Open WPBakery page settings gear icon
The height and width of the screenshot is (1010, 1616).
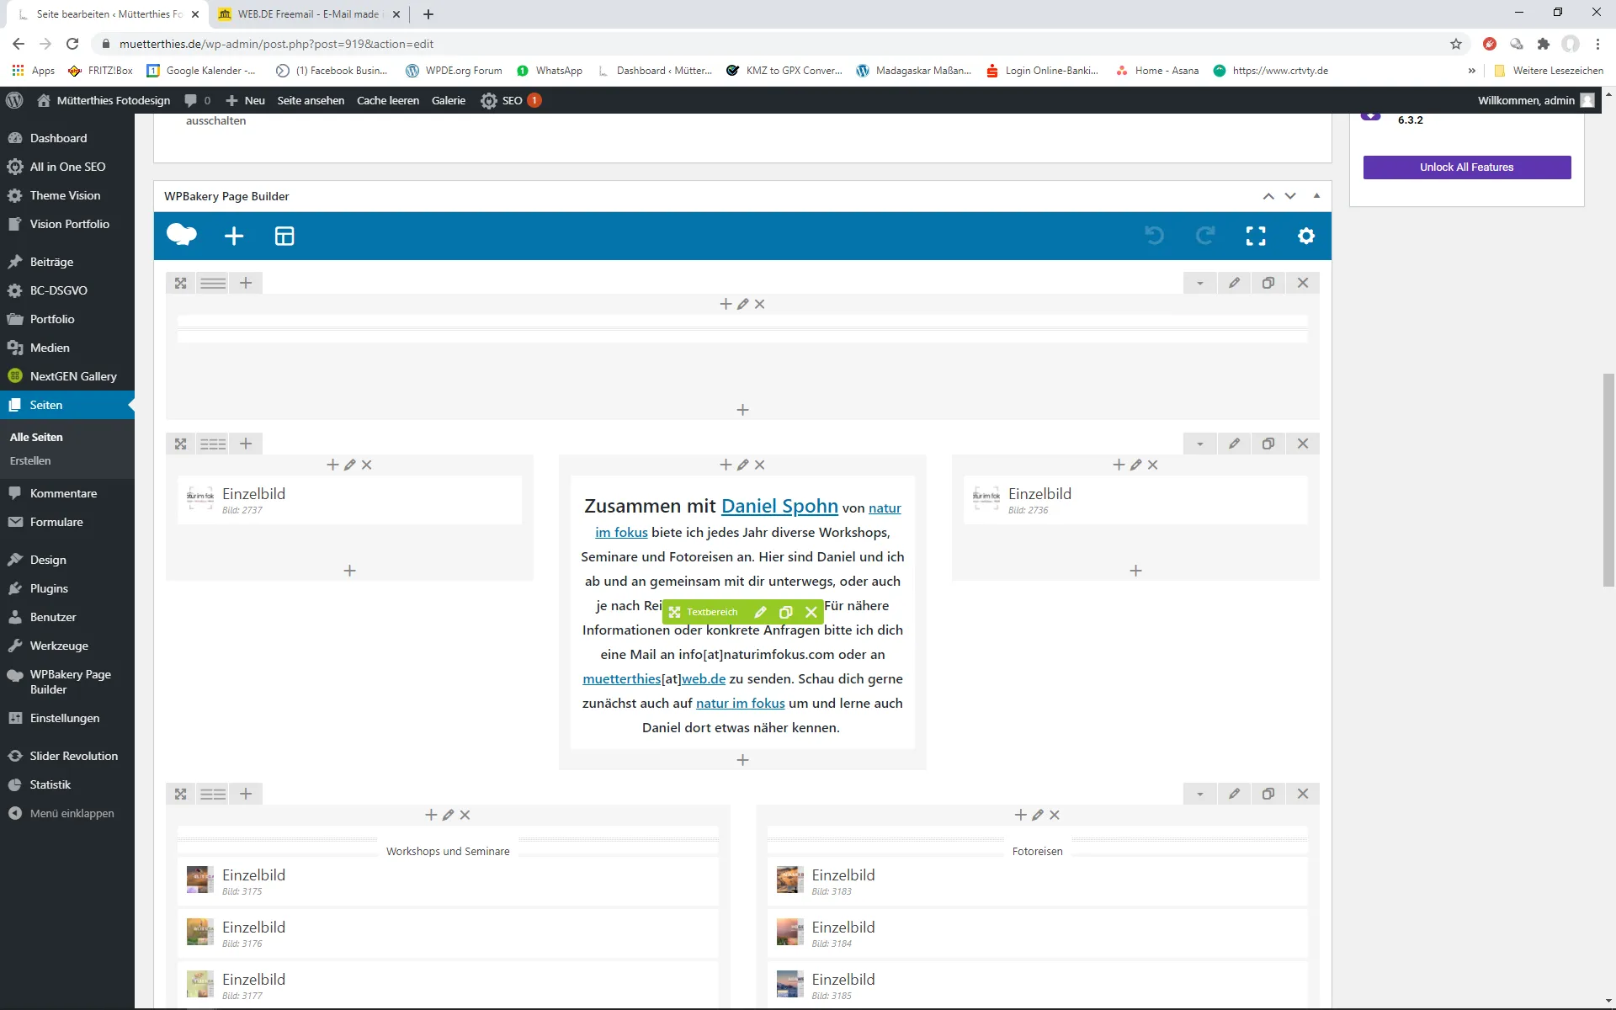[x=1306, y=237]
